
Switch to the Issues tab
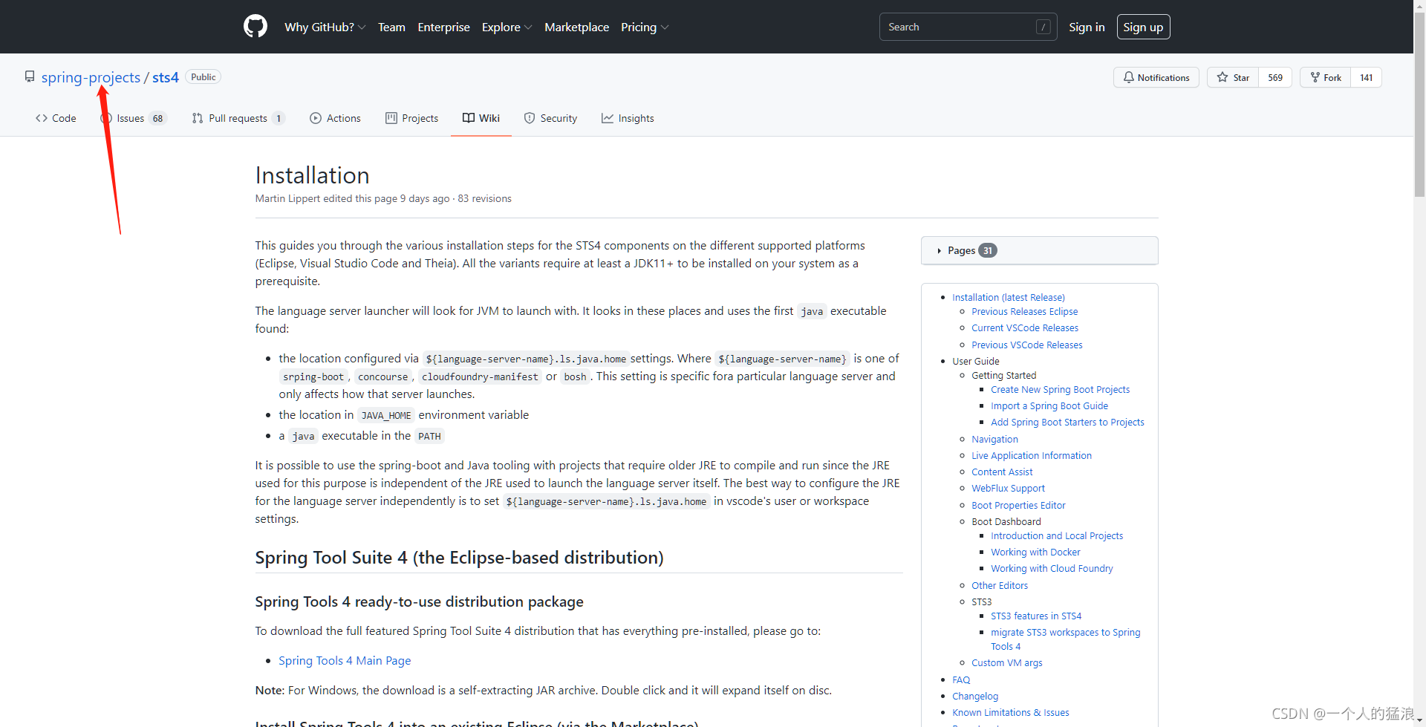point(134,118)
